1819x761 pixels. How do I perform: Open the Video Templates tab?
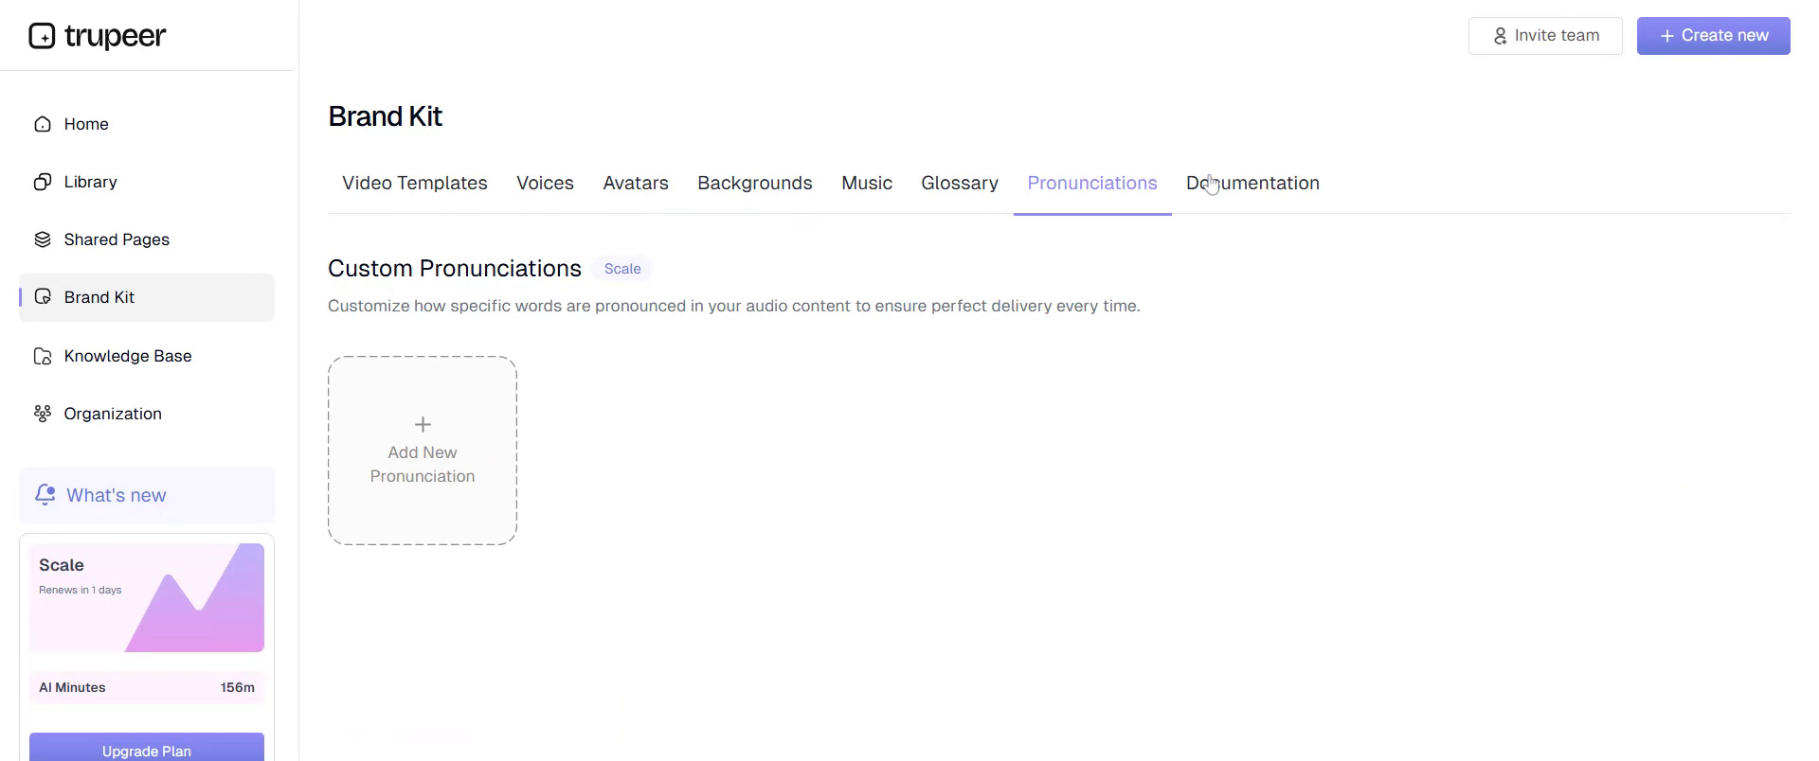[x=415, y=183]
